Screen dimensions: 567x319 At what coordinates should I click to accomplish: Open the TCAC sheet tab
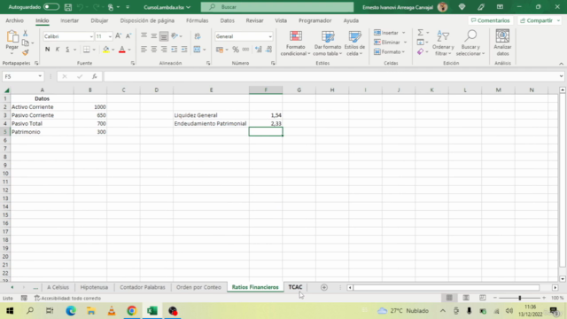[x=295, y=287]
